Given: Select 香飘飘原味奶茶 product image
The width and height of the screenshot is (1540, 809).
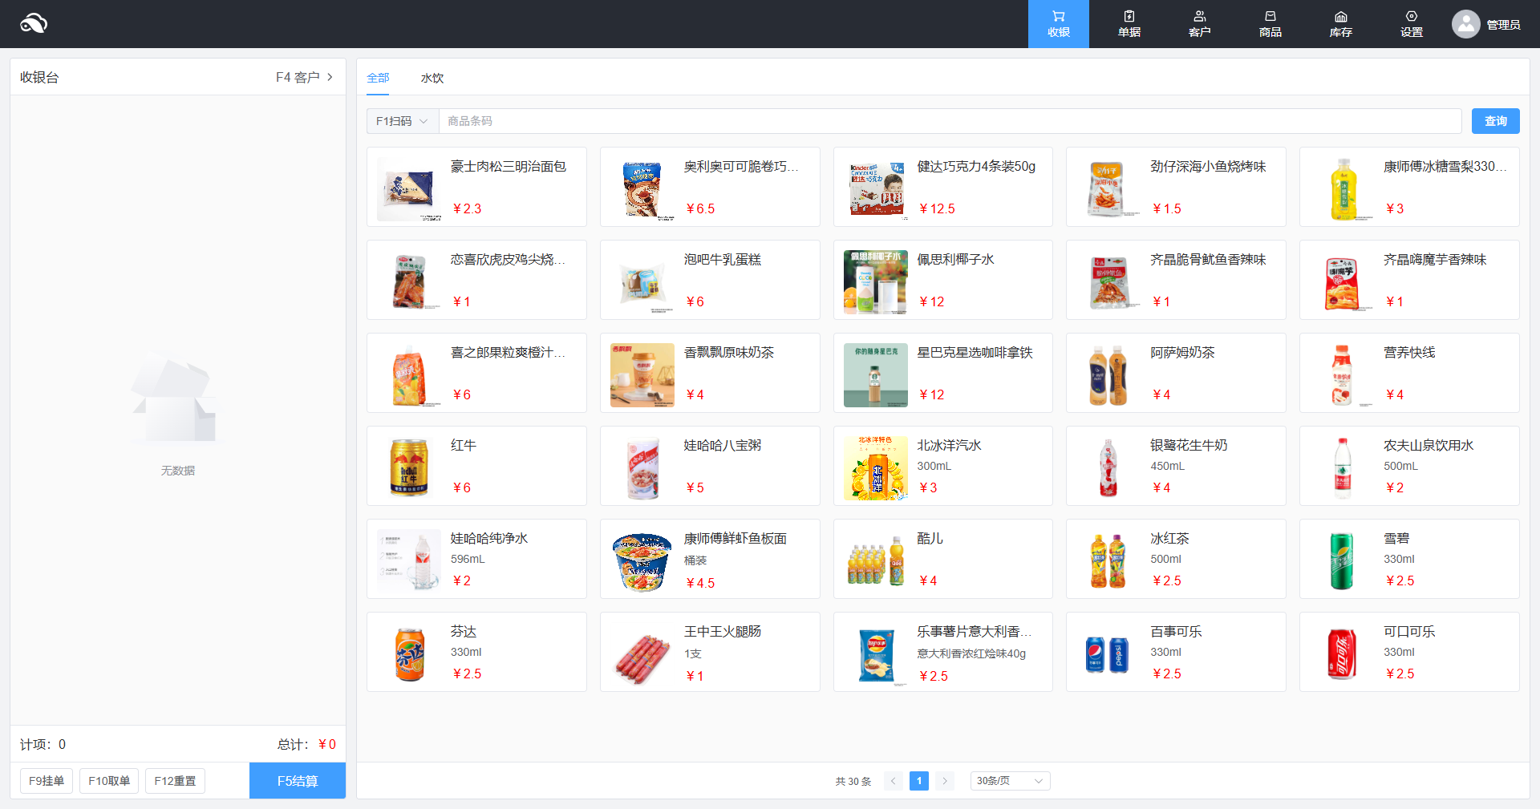Looking at the screenshot, I should (x=642, y=375).
